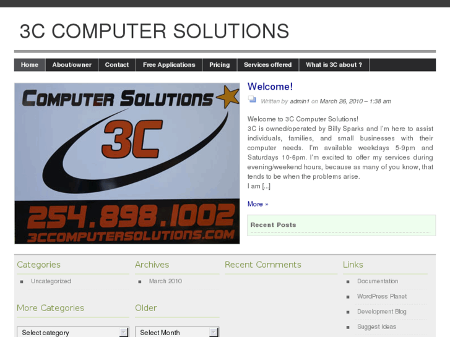
Task: Open the Welcome! post title
Action: (270, 87)
